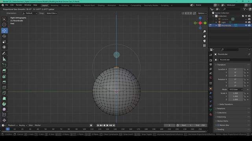Image resolution: width=252 pixels, height=141 pixels.
Task: Click the navigation gizmo blue Z axis
Action: pos(200,18)
